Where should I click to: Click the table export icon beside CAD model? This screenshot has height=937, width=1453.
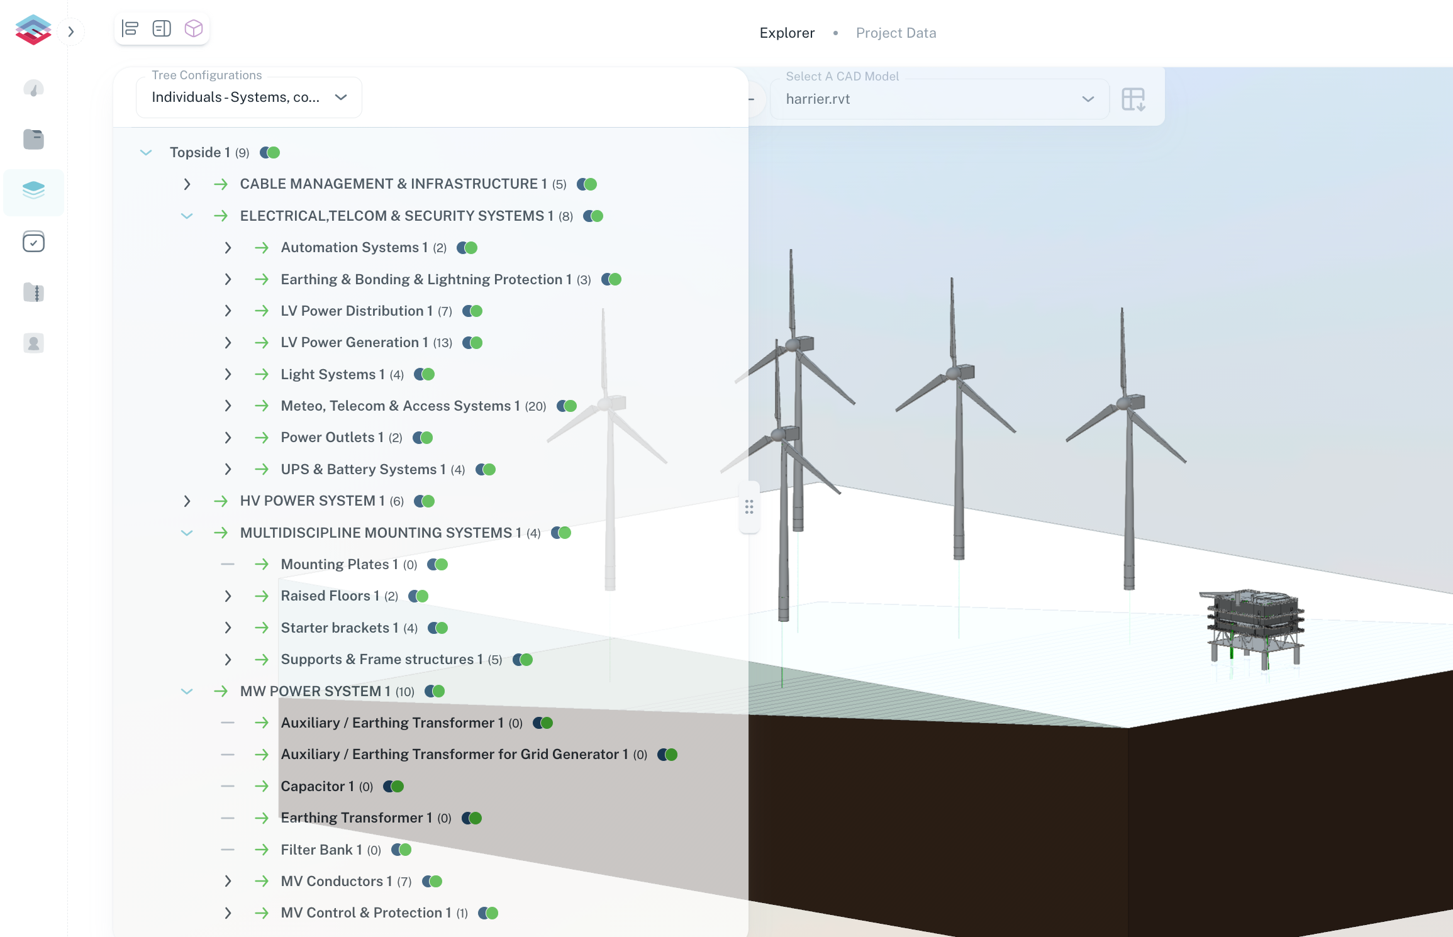(x=1133, y=99)
